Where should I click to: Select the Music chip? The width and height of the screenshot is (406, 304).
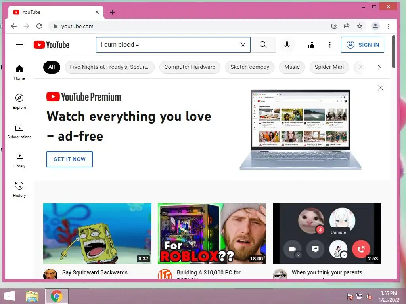[x=292, y=67]
